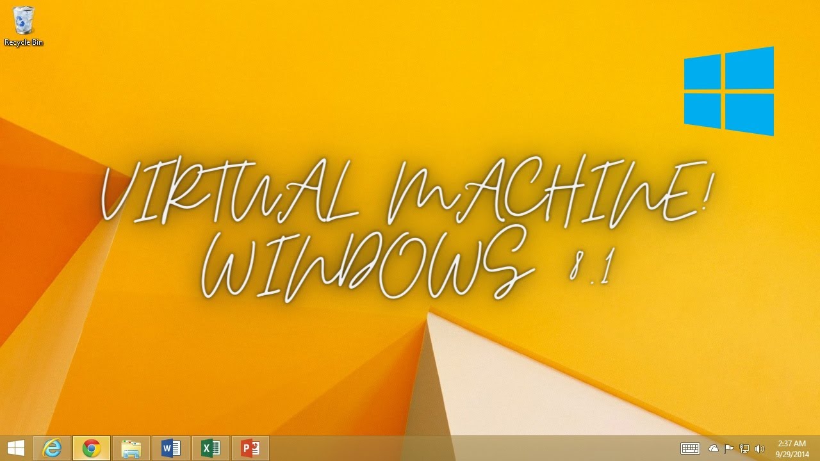Launch PowerPoint from the taskbar
Image resolution: width=820 pixels, height=461 pixels.
pos(250,448)
